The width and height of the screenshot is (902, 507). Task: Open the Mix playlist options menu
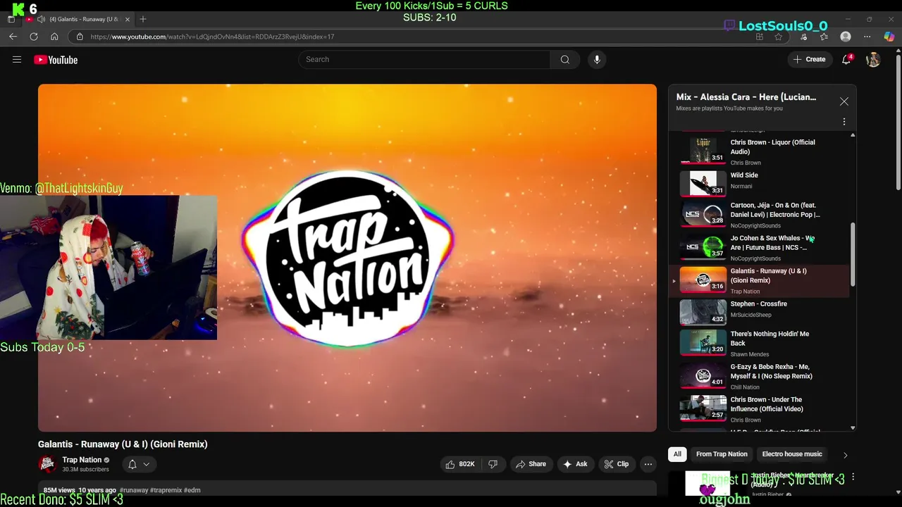844,122
